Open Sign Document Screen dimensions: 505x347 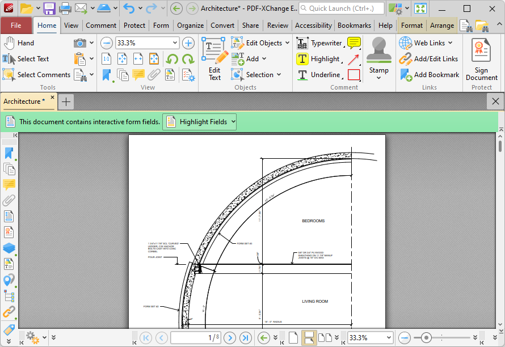click(482, 59)
